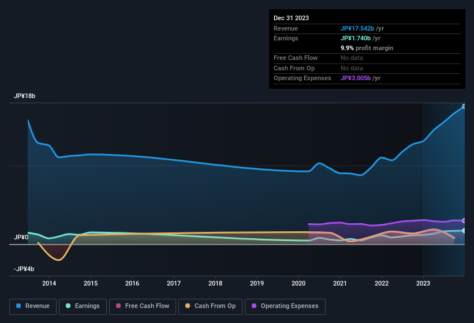Click the 2023 x-axis label
Image resolution: width=474 pixels, height=323 pixels.
[x=423, y=283]
